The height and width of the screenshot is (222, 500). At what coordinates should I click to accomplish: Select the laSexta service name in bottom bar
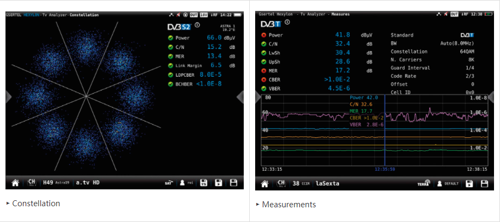click(327, 183)
